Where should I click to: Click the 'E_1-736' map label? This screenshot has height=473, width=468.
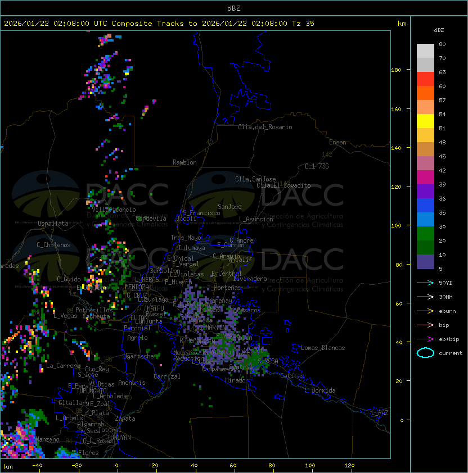point(317,166)
